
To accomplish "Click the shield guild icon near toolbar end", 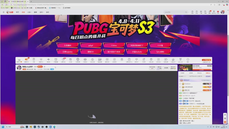I will [x=181, y=59].
